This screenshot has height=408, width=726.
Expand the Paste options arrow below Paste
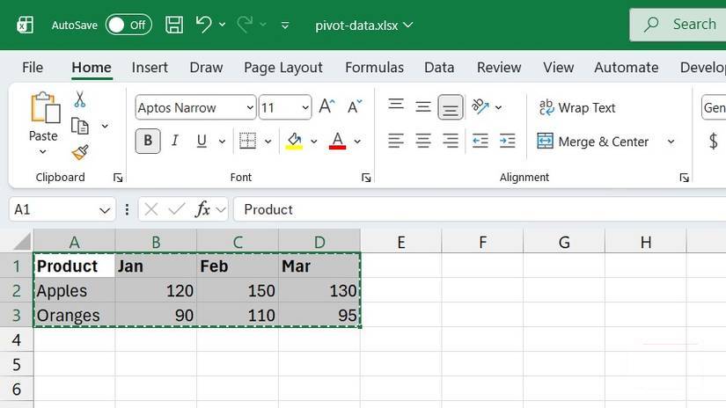point(42,152)
